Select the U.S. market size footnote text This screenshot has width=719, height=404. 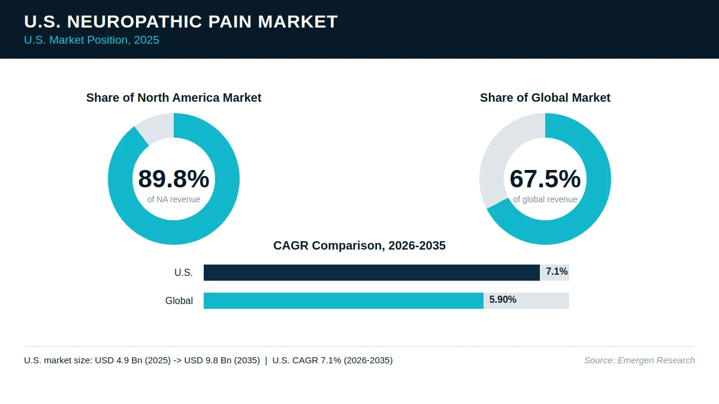coord(209,360)
